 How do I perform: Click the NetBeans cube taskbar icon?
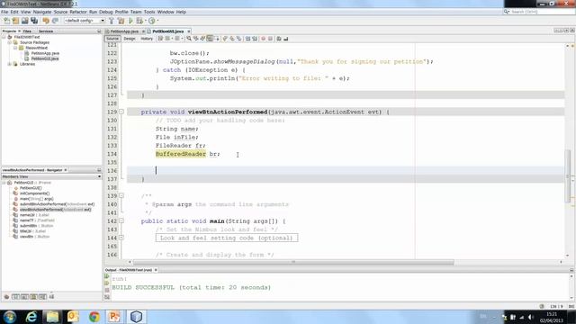click(136, 317)
